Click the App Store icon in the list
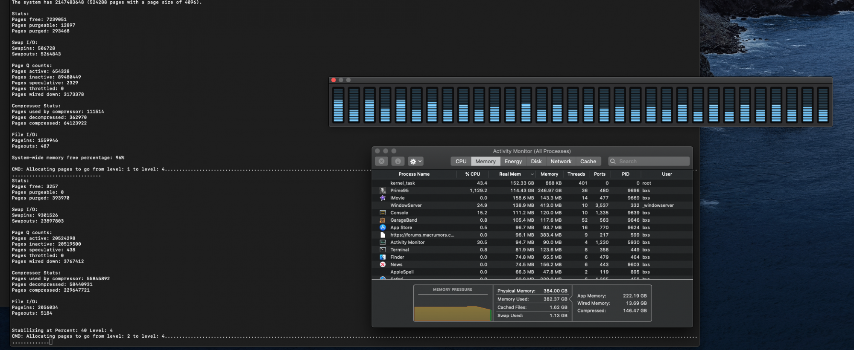This screenshot has height=350, width=854. (383, 227)
